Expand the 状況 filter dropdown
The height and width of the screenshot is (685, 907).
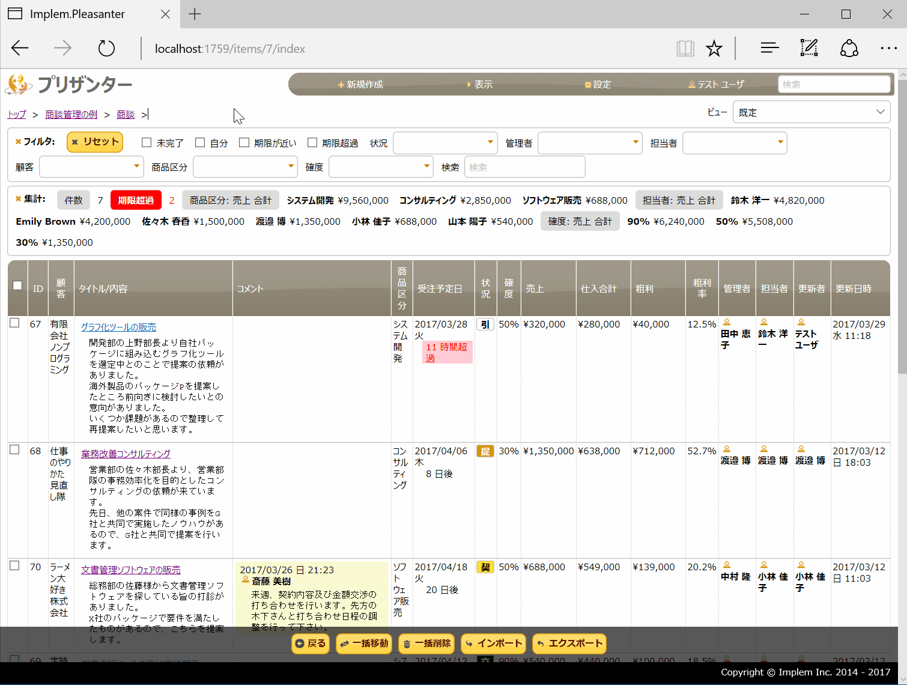[445, 143]
